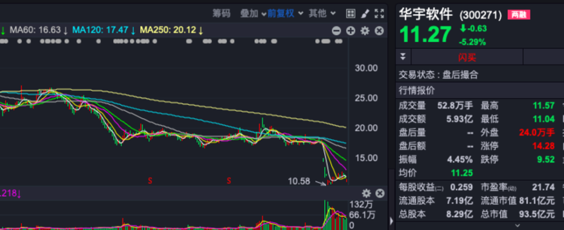Click the 外盘 24.0万手 value
This screenshot has height=230, width=564.
(537, 132)
